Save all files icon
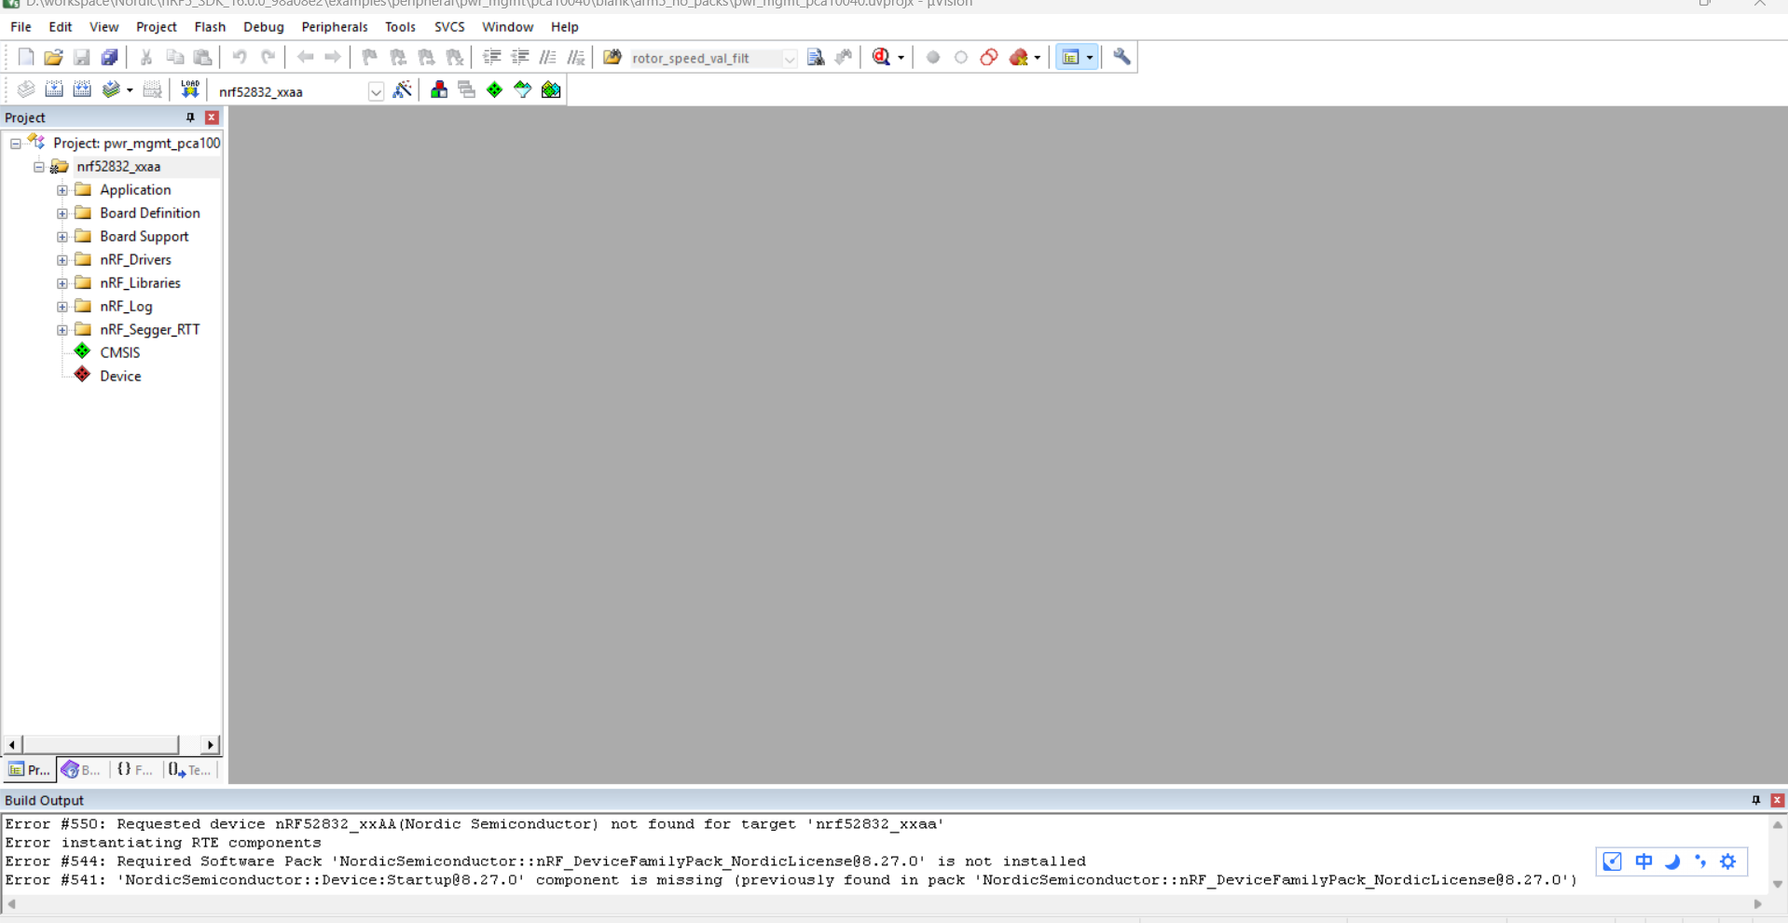This screenshot has height=923, width=1788. coord(109,57)
